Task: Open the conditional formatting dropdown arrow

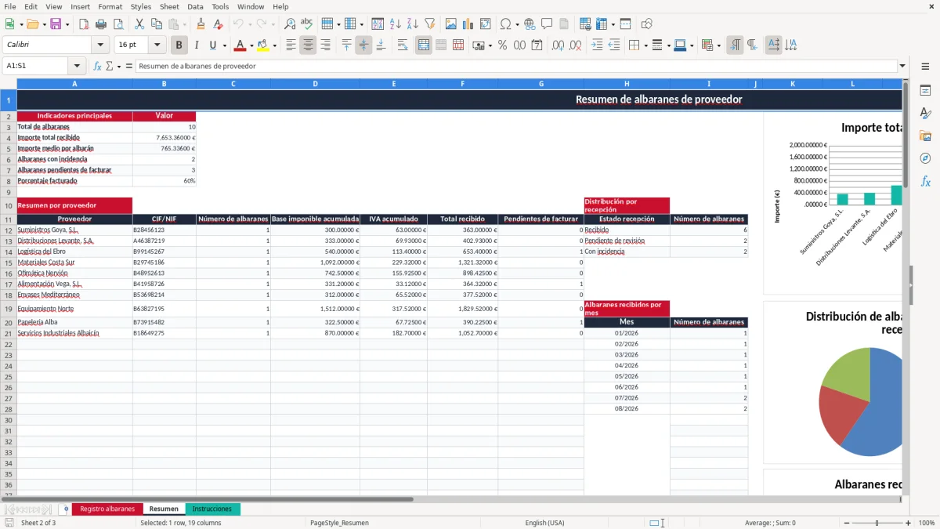Action: pos(718,45)
